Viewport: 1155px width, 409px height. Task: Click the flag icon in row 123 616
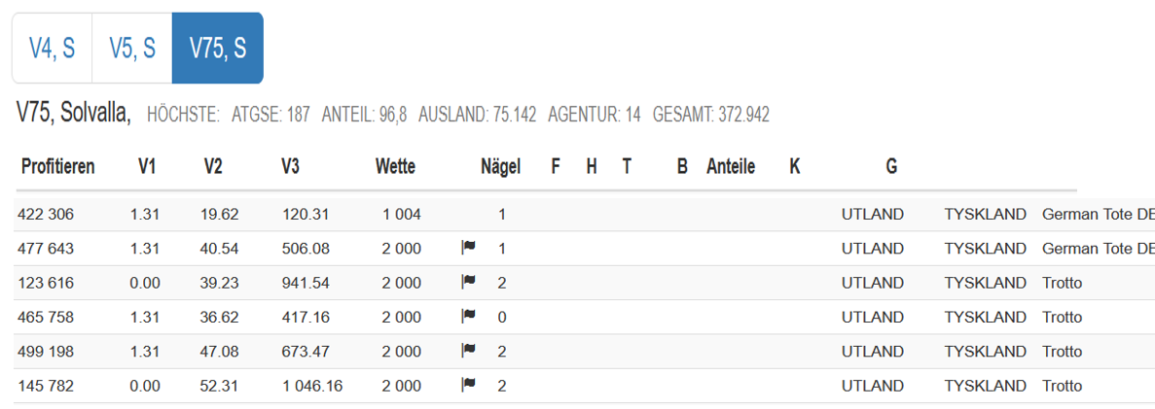468,282
